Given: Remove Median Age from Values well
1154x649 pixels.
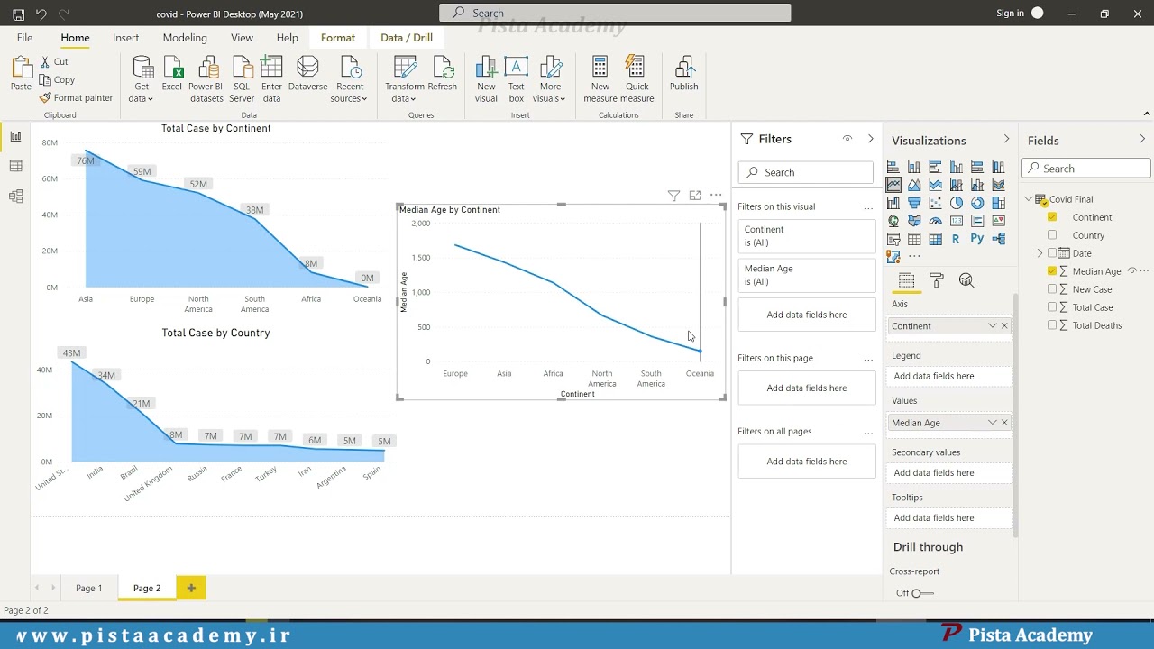Looking at the screenshot, I should click(1004, 423).
